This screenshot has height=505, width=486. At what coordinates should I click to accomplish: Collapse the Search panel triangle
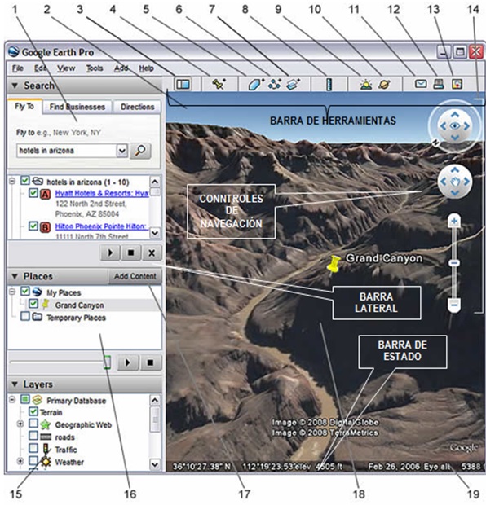(x=15, y=86)
